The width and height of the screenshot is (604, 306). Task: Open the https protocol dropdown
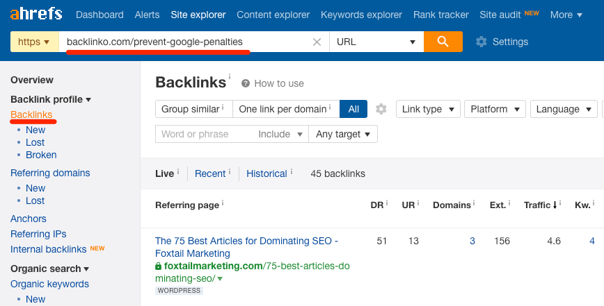click(34, 42)
